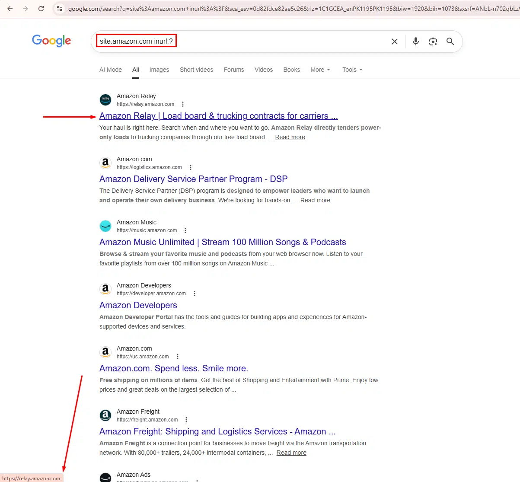Open three-dot menu for Amazon Relay result
520x482 pixels.
pyautogui.click(x=183, y=104)
